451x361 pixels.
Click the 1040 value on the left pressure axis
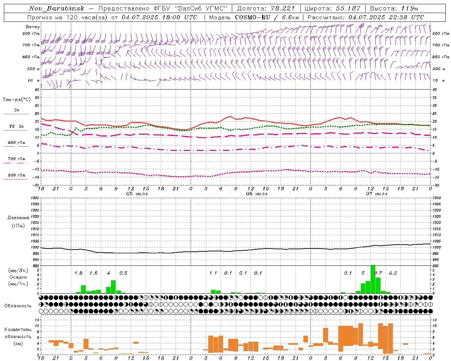35,198
